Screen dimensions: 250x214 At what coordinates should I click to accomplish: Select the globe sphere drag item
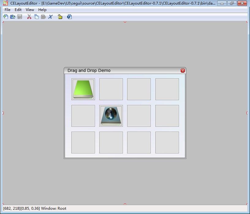111,116
